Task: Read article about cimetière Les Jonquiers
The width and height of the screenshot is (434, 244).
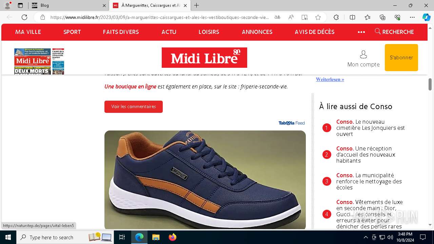Action: (x=371, y=128)
